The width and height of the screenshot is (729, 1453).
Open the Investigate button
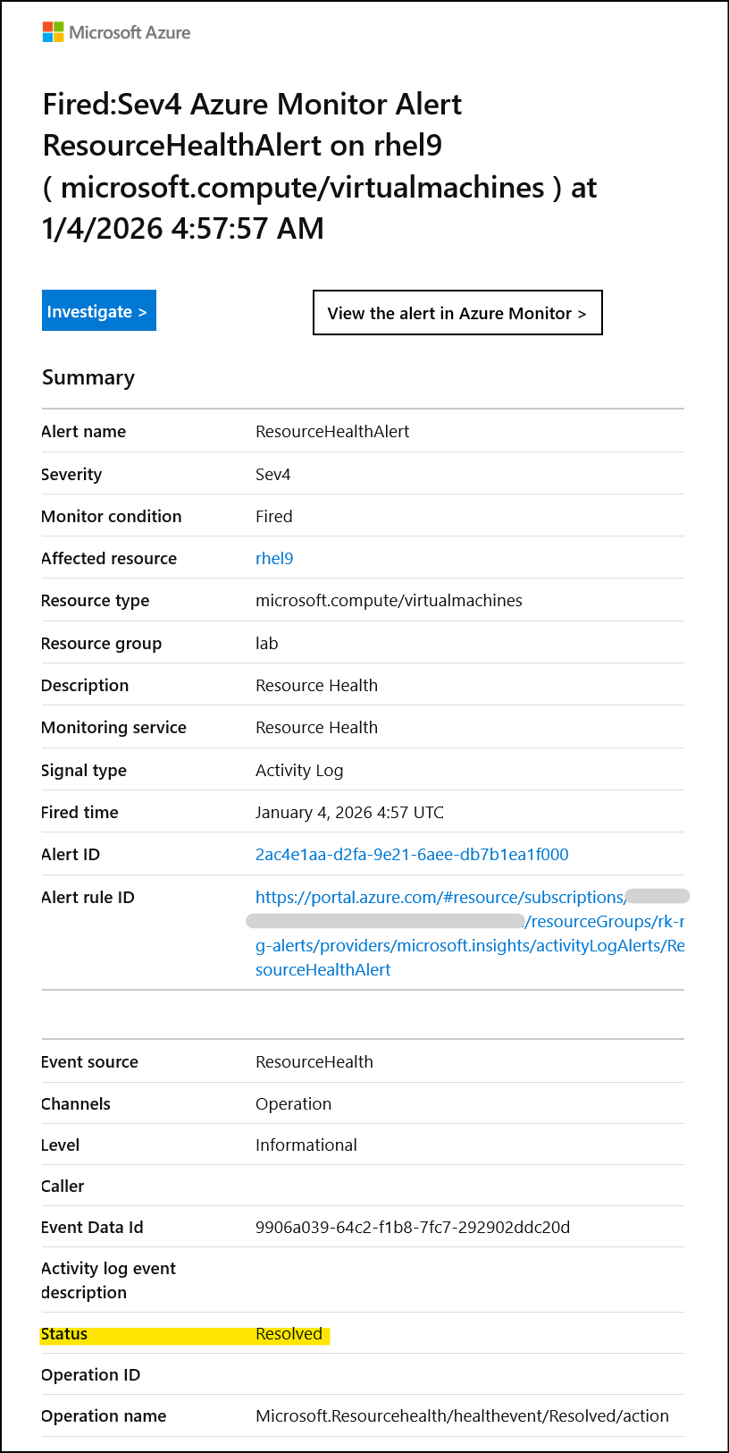[99, 310]
